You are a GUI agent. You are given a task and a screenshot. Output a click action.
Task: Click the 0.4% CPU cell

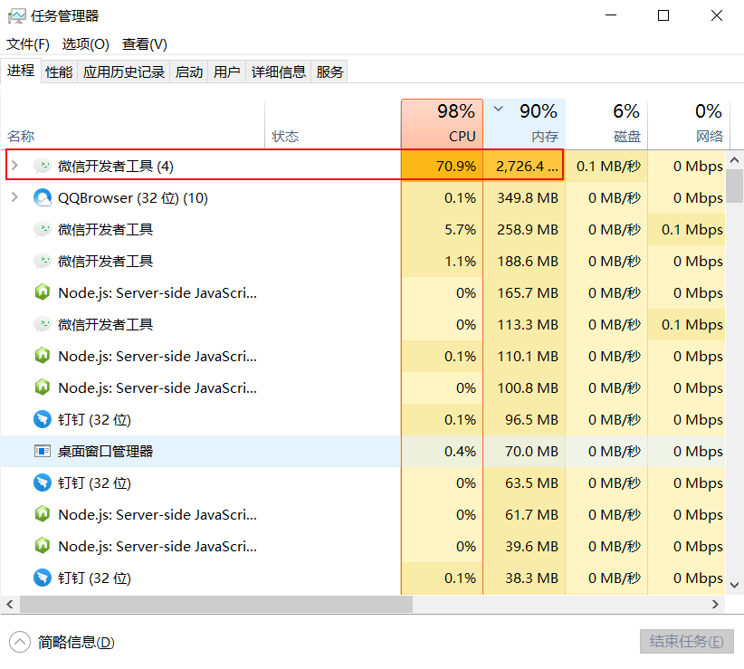pyautogui.click(x=442, y=451)
